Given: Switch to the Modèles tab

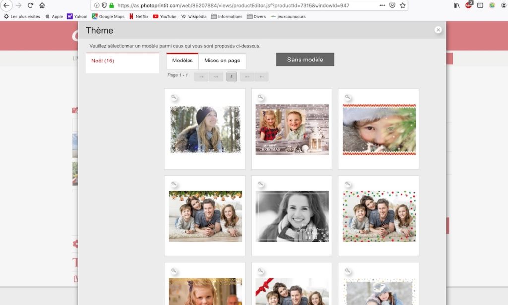Looking at the screenshot, I should coord(183,61).
